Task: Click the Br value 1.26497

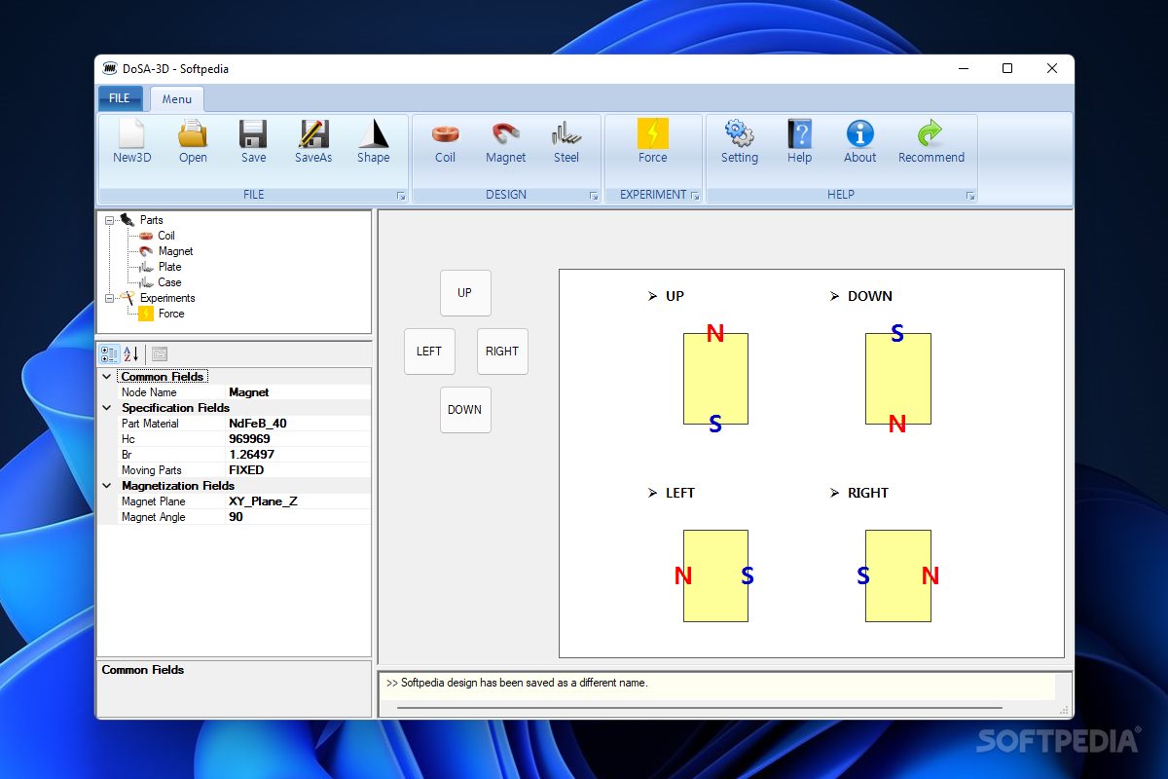Action: 298,455
